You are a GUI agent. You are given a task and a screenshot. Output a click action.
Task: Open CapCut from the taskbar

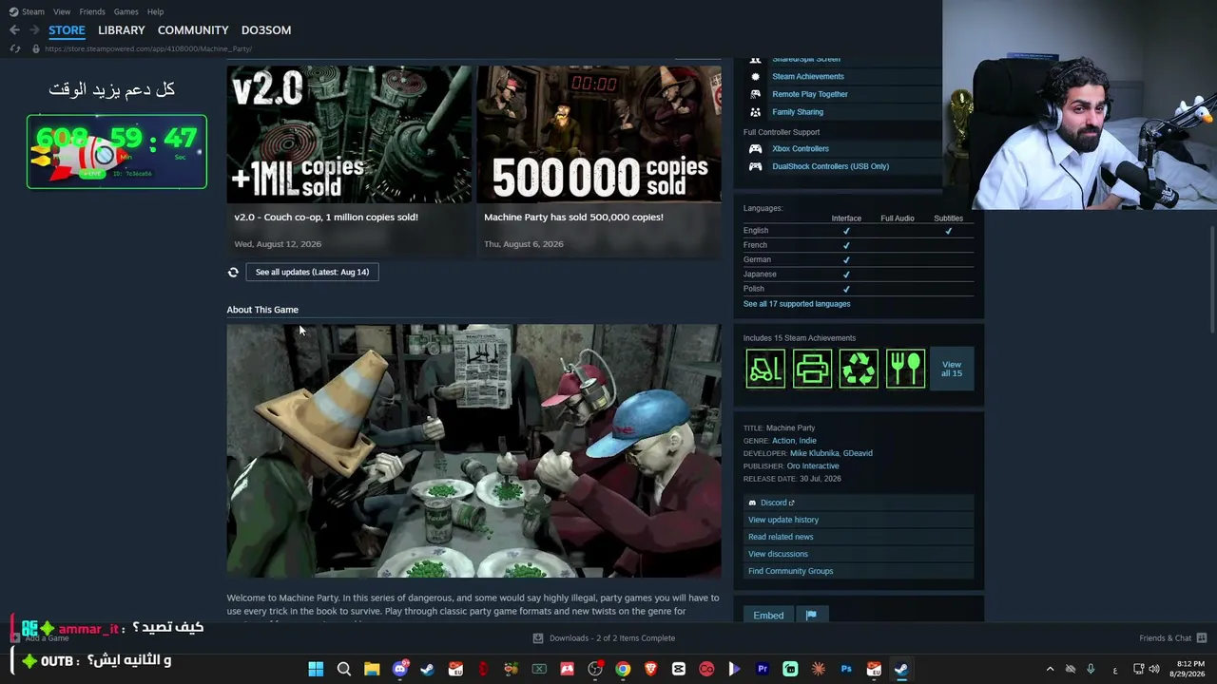[678, 669]
